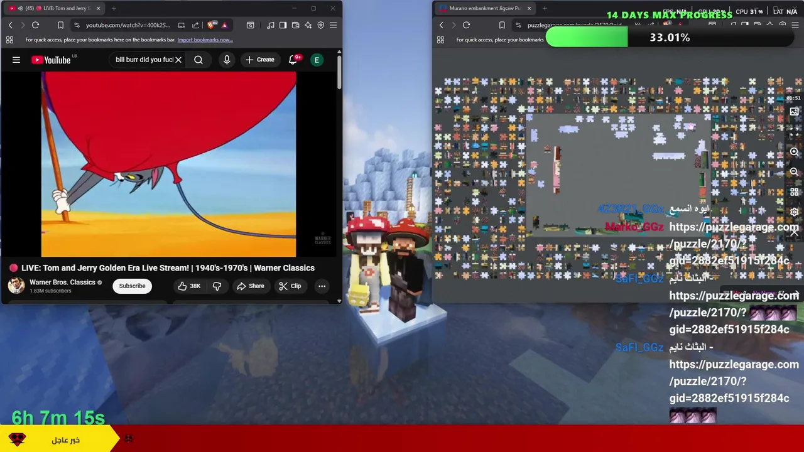Screen dimensions: 804x452
Task: Go back in the YouTube browser window
Action: point(10,25)
